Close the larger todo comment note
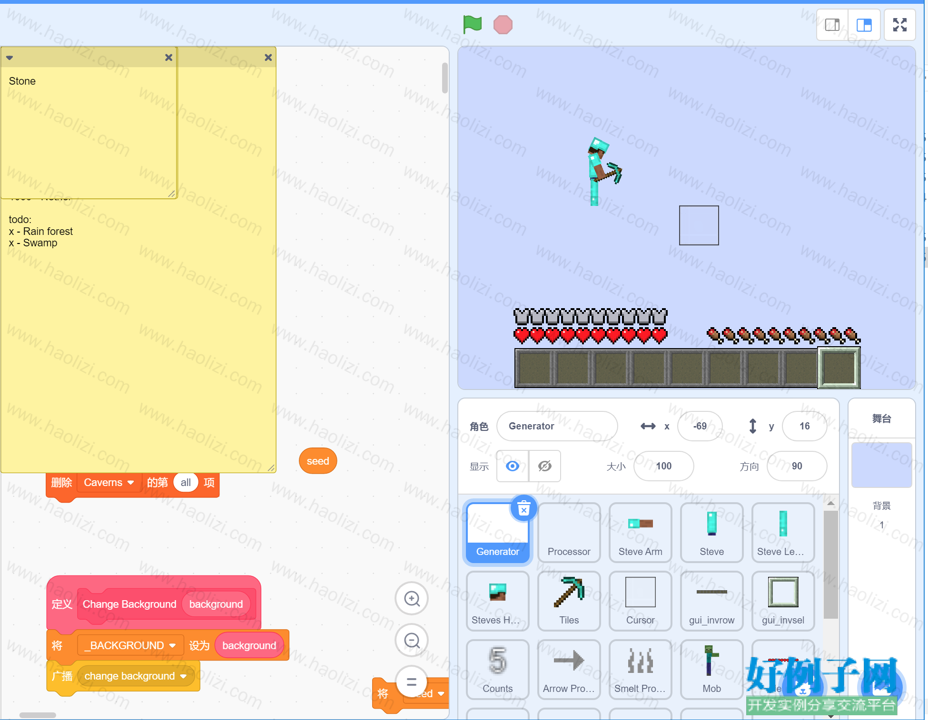The width and height of the screenshot is (928, 720). [268, 58]
